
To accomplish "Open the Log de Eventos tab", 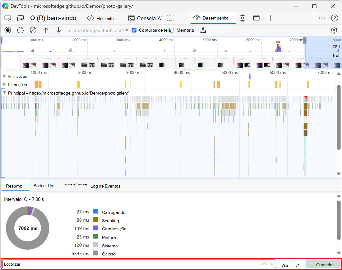I will pyautogui.click(x=105, y=186).
